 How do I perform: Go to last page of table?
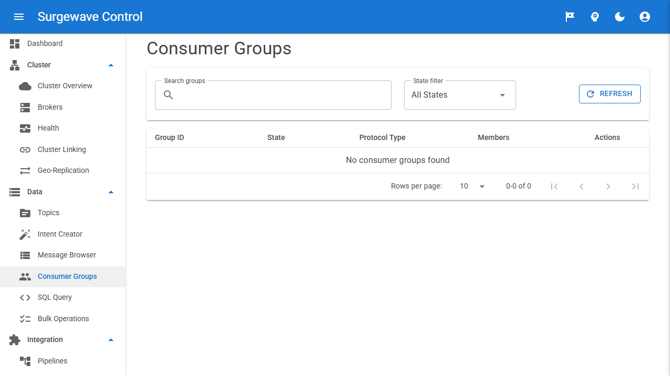click(635, 186)
